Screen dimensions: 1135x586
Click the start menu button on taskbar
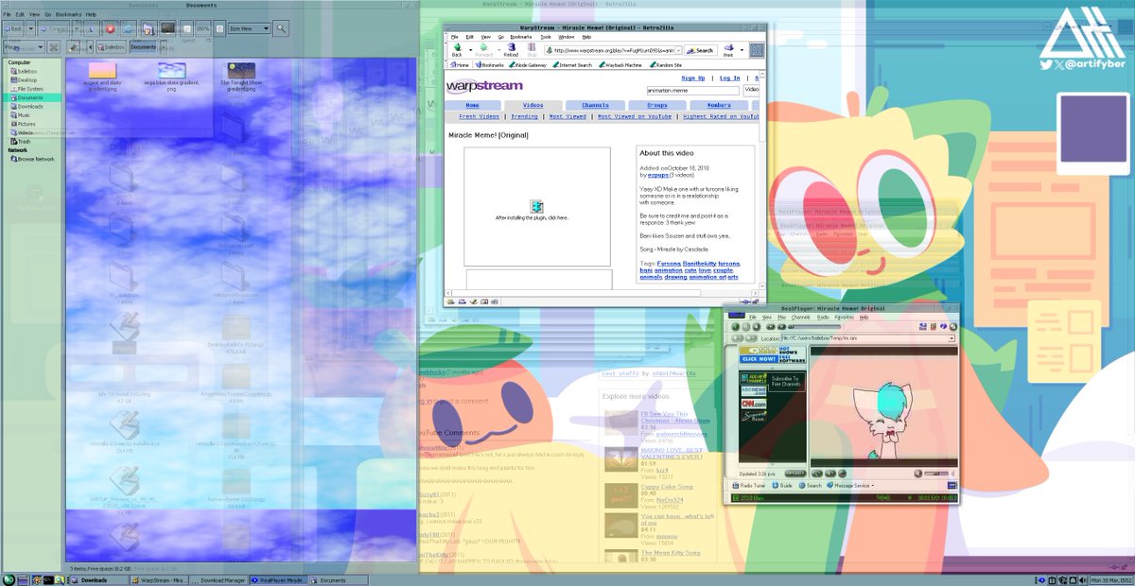(9, 579)
